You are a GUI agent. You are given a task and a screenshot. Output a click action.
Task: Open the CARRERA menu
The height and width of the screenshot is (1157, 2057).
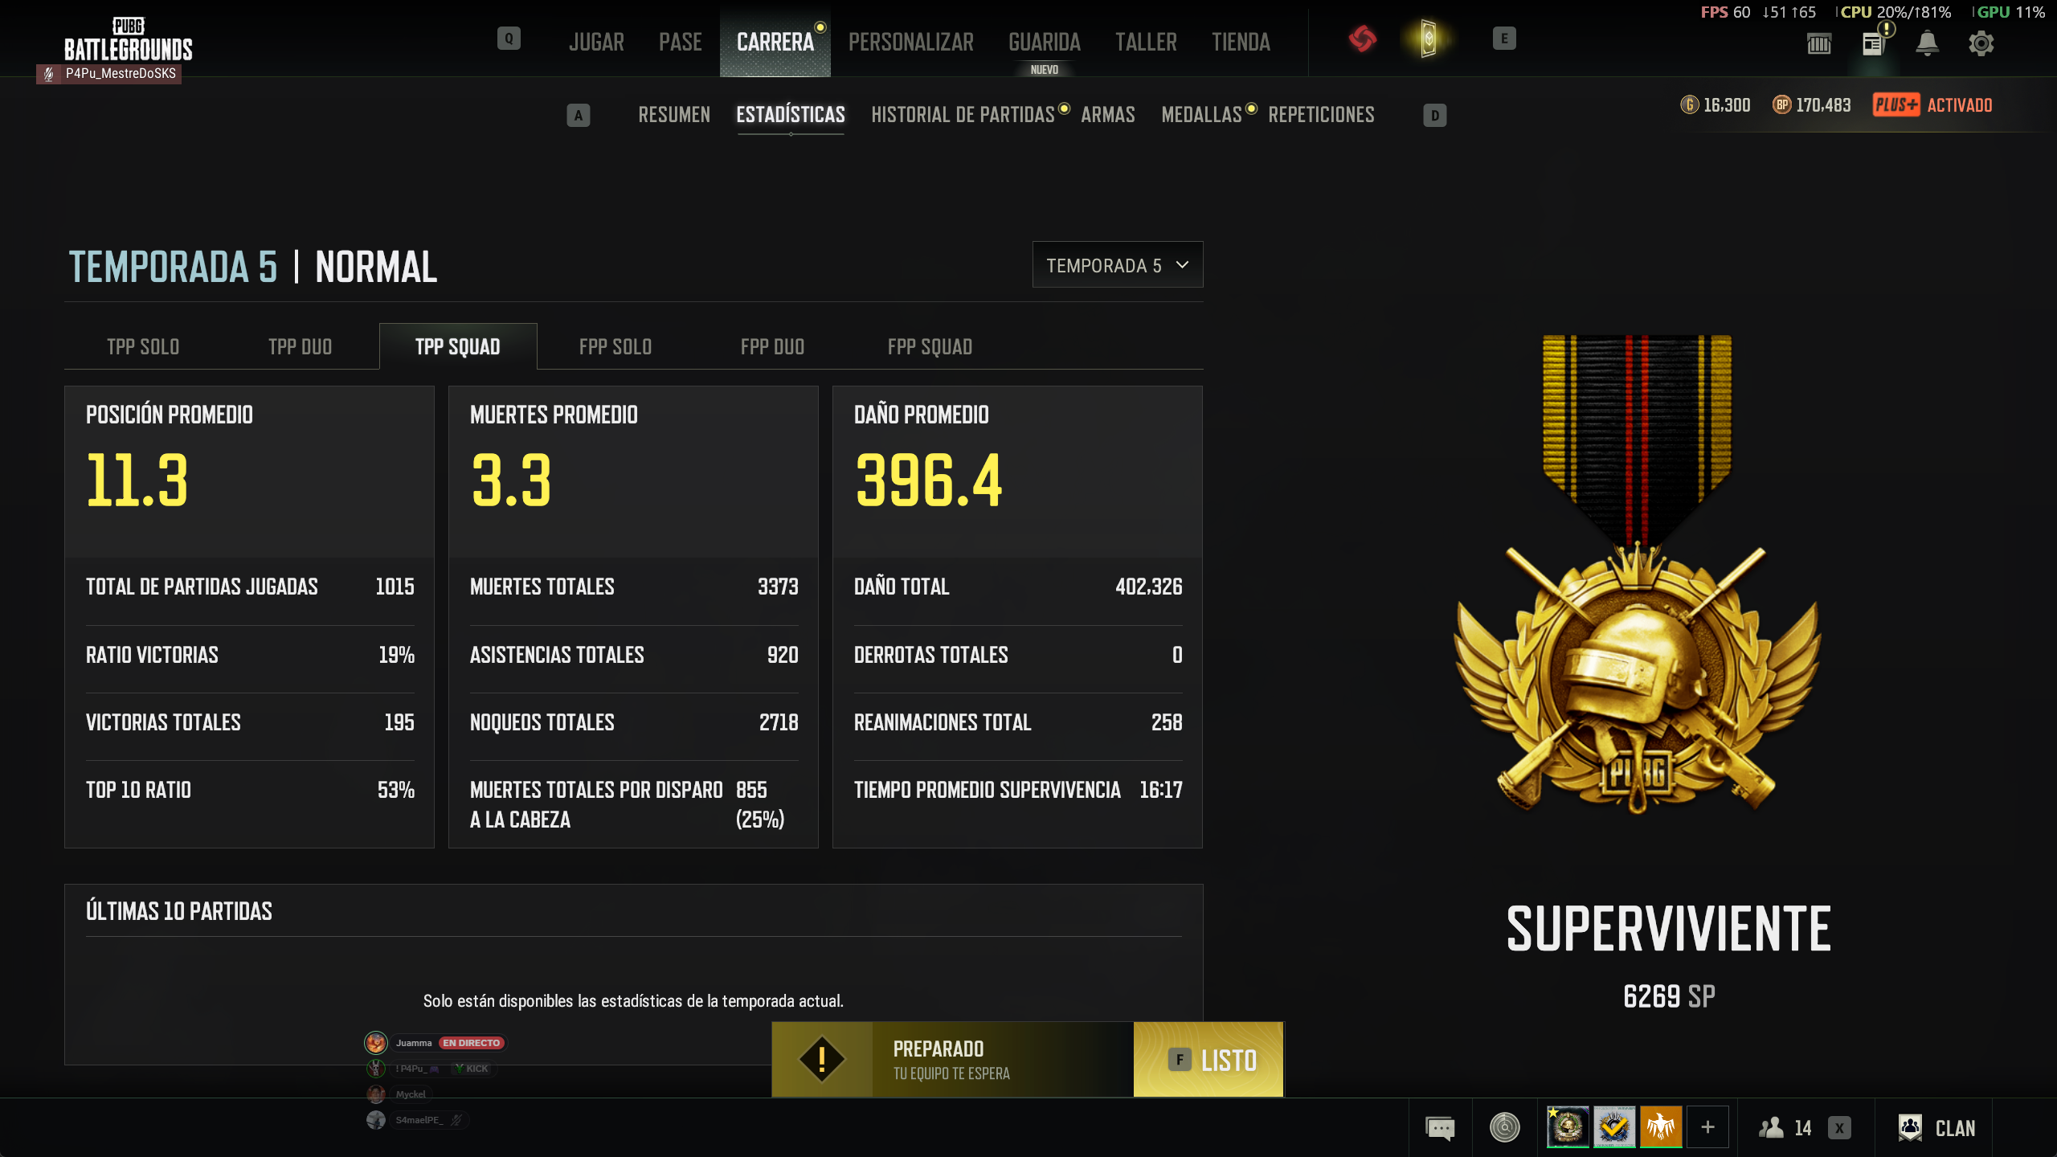[x=775, y=42]
